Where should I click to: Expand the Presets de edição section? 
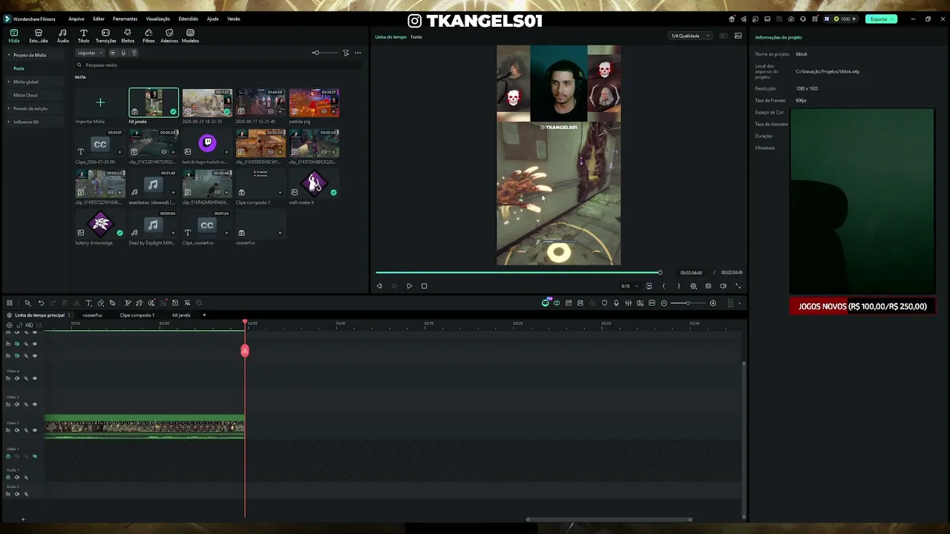coord(9,108)
